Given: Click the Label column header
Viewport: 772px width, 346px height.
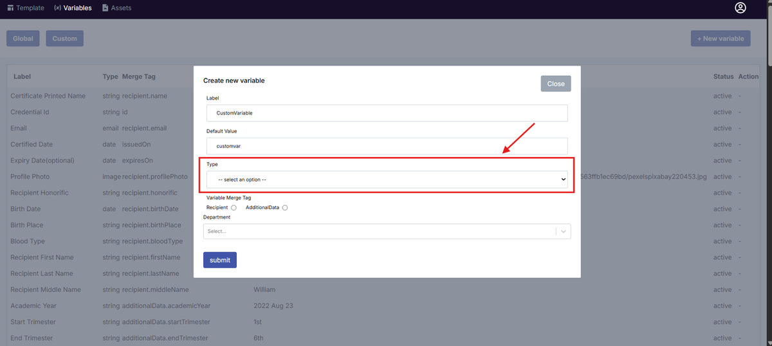Looking at the screenshot, I should [22, 77].
